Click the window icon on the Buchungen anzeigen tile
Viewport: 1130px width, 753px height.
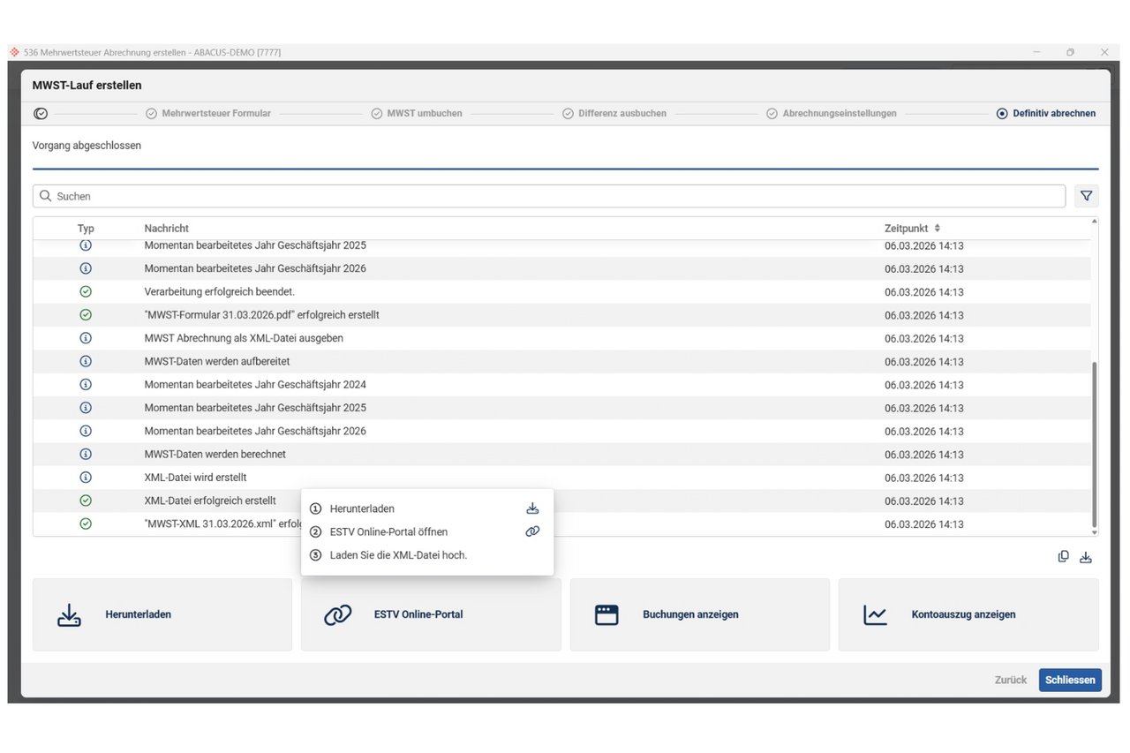[x=606, y=615]
